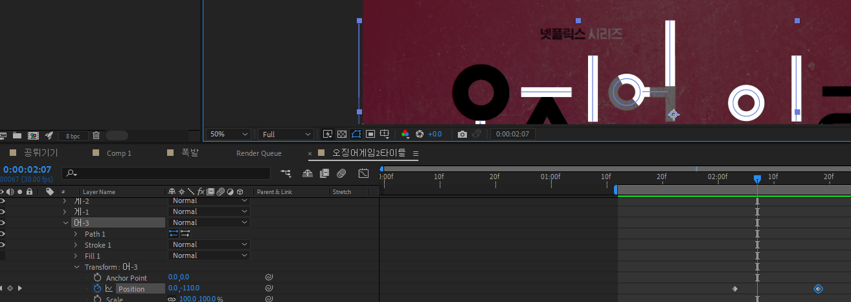This screenshot has width=851, height=302.
Task: Open the Graph Editor
Action: [x=363, y=173]
